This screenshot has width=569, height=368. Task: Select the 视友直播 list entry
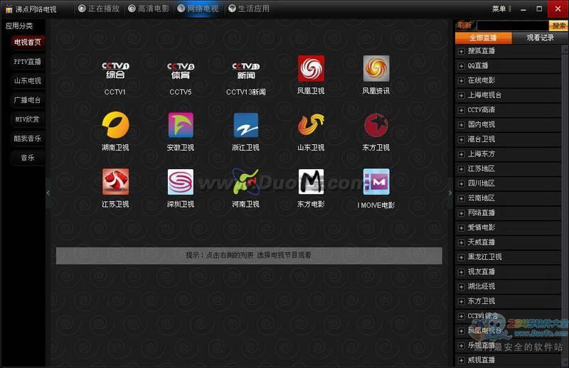[508, 271]
